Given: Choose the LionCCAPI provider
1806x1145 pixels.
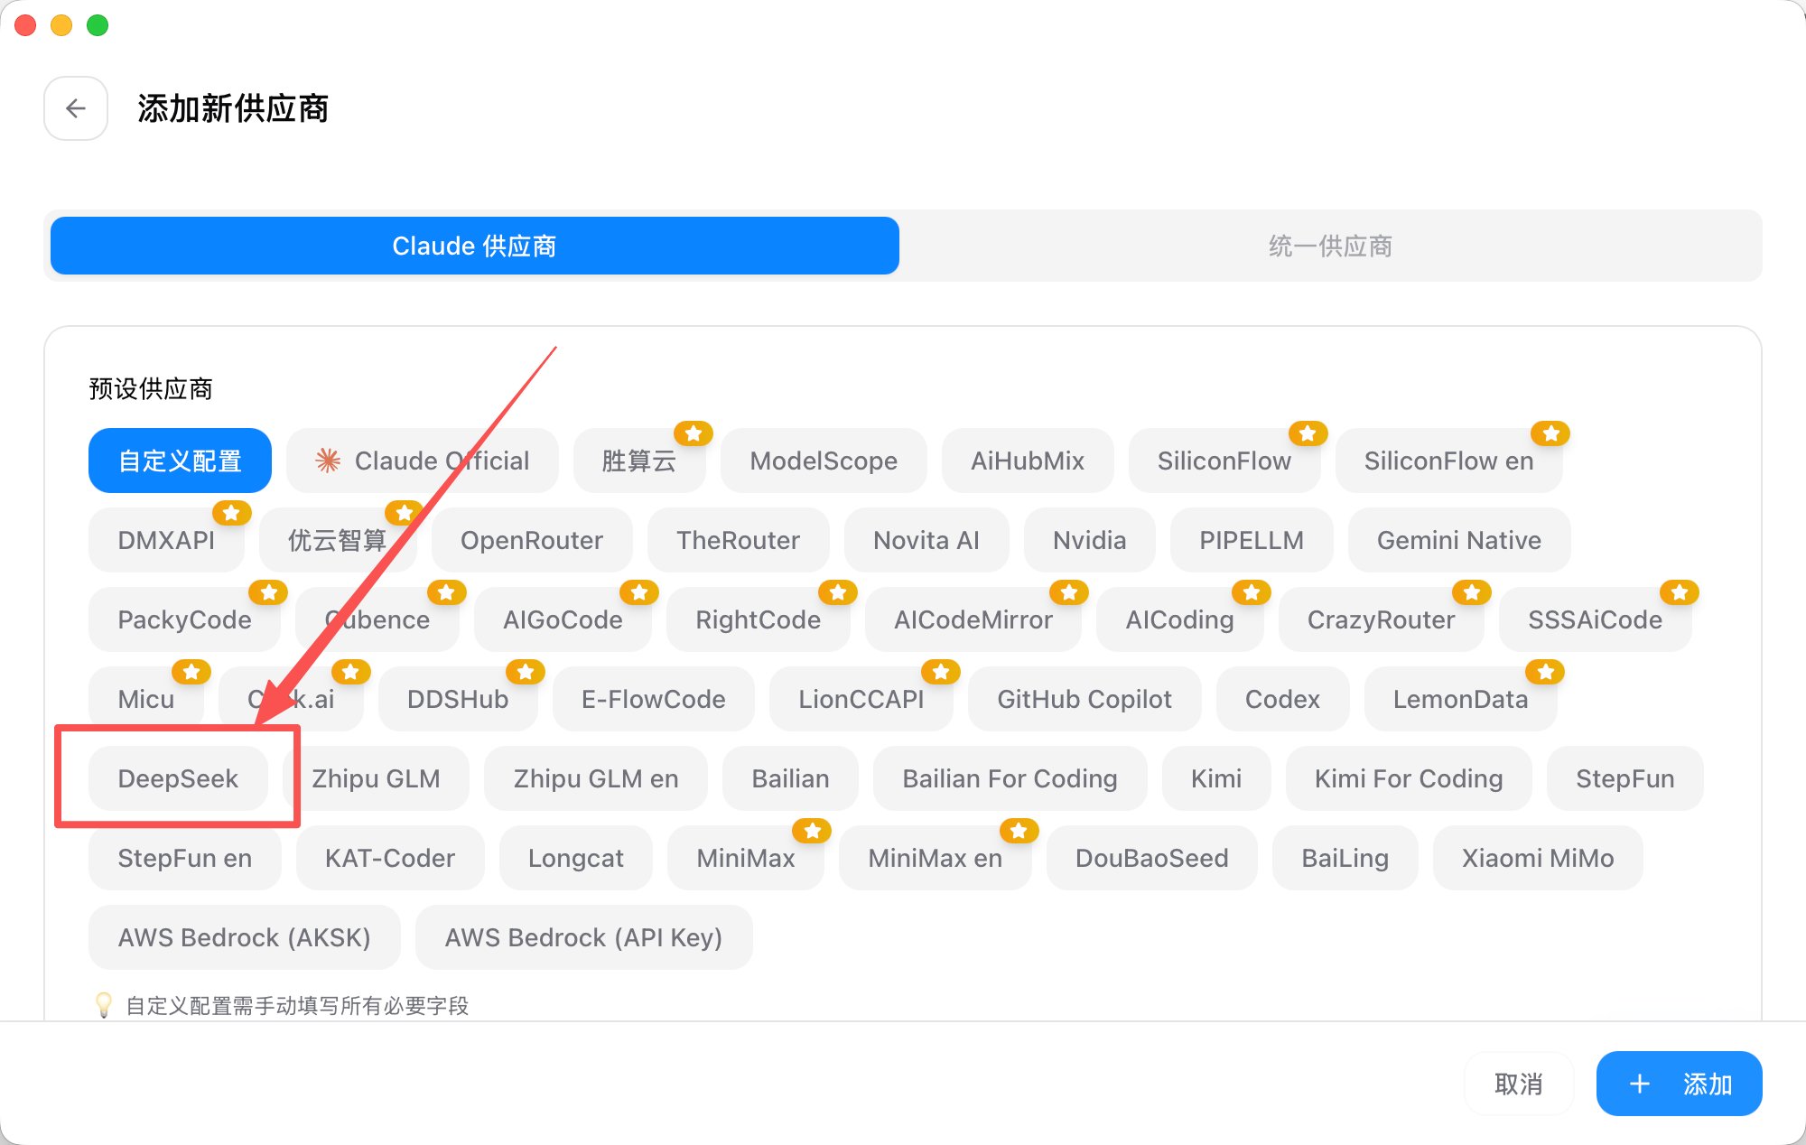Looking at the screenshot, I should point(861,699).
